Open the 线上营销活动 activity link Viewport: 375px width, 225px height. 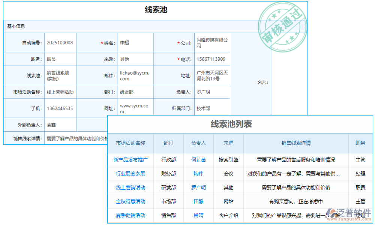(x=130, y=188)
